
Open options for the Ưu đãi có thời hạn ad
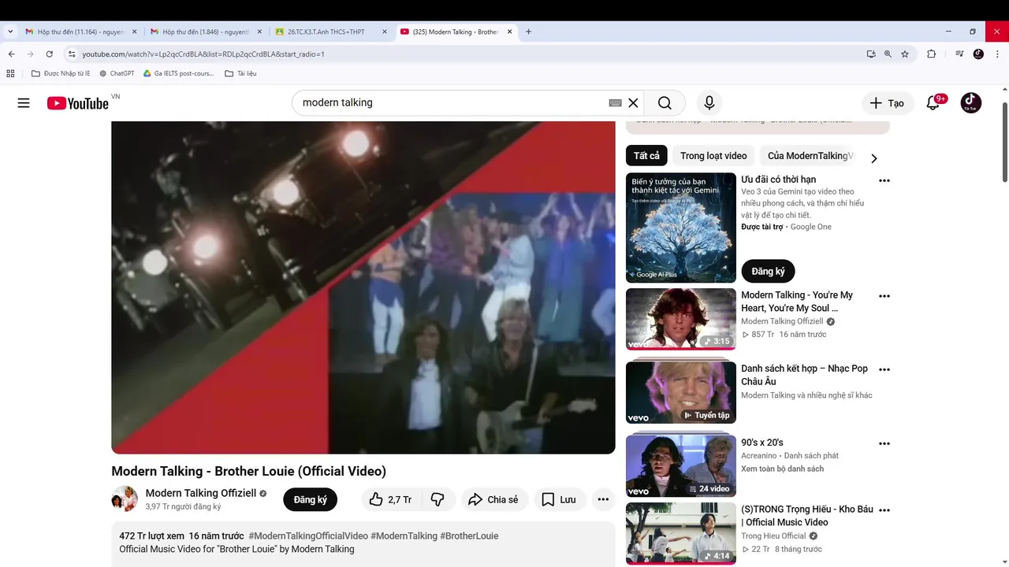pyautogui.click(x=884, y=180)
